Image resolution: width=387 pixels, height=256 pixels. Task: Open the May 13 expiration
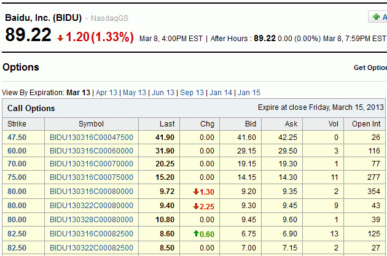(x=135, y=93)
